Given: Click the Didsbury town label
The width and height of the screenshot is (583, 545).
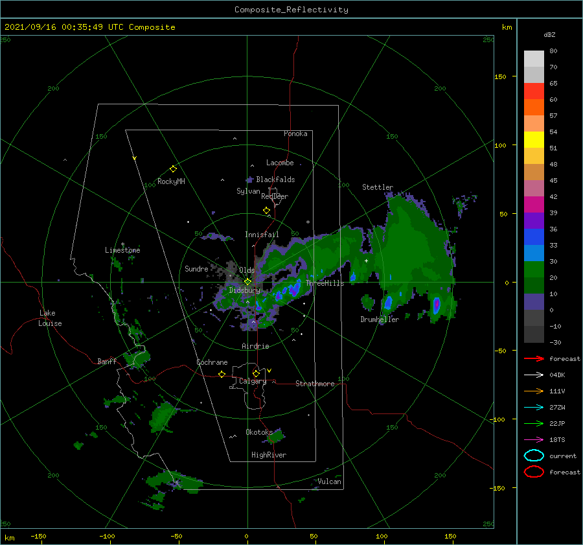Looking at the screenshot, I should pyautogui.click(x=244, y=290).
